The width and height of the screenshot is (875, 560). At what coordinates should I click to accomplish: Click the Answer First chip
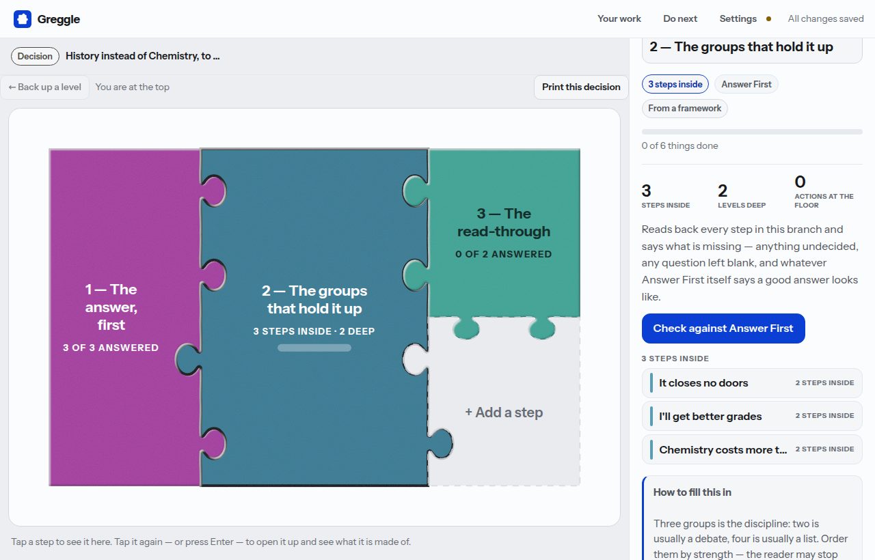point(746,84)
